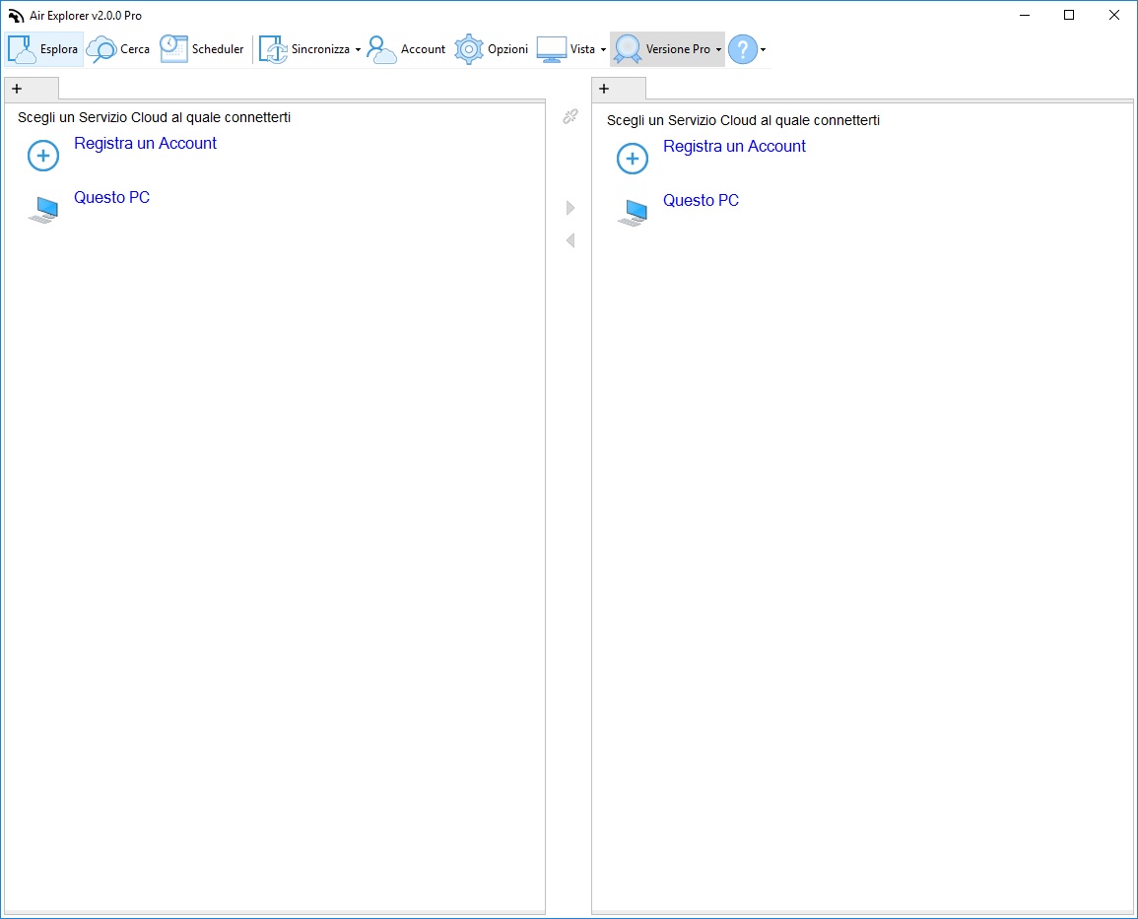Viewport: 1138px width, 919px height.
Task: Click the left pane plus circle icon
Action: [x=42, y=156]
